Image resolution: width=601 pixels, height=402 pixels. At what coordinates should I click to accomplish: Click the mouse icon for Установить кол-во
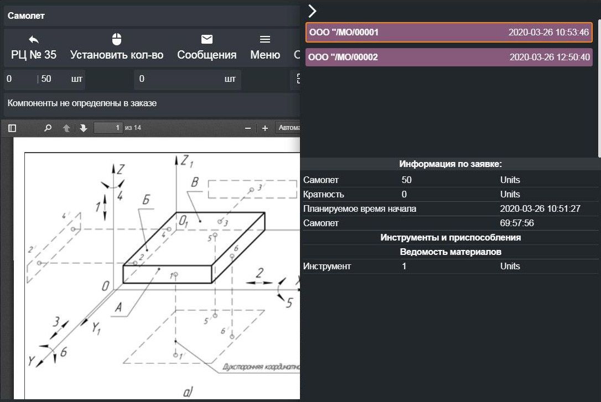[x=116, y=39]
